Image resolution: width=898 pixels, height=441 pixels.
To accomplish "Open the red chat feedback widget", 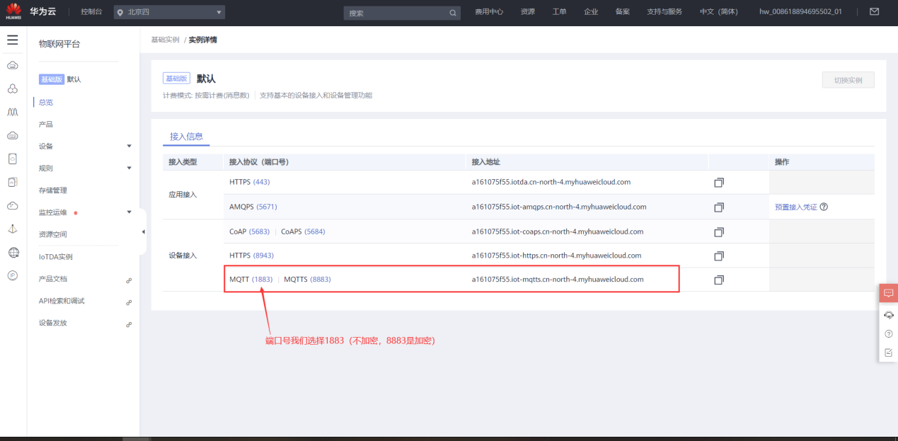I will tap(888, 293).
